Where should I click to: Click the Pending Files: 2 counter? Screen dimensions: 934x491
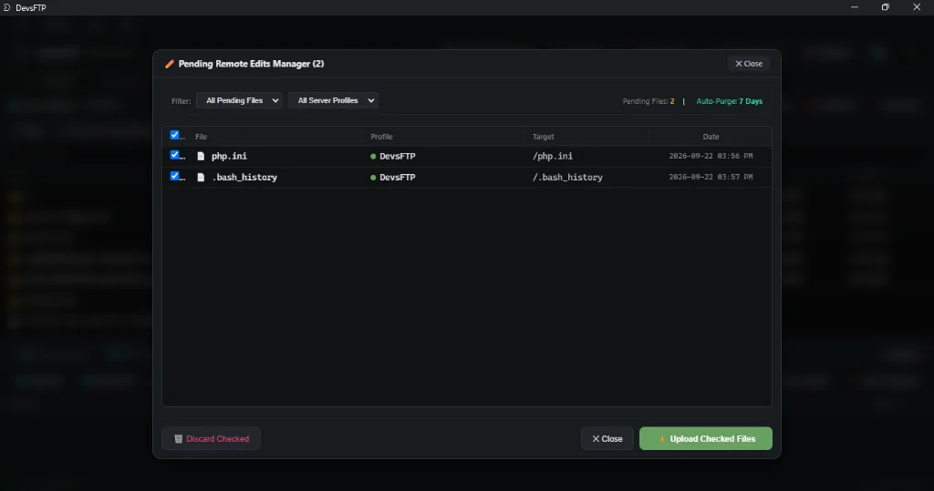tap(649, 101)
